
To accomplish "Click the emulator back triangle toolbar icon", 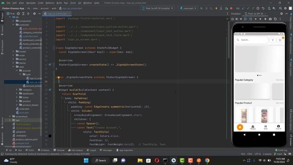I will tap(255, 19).
